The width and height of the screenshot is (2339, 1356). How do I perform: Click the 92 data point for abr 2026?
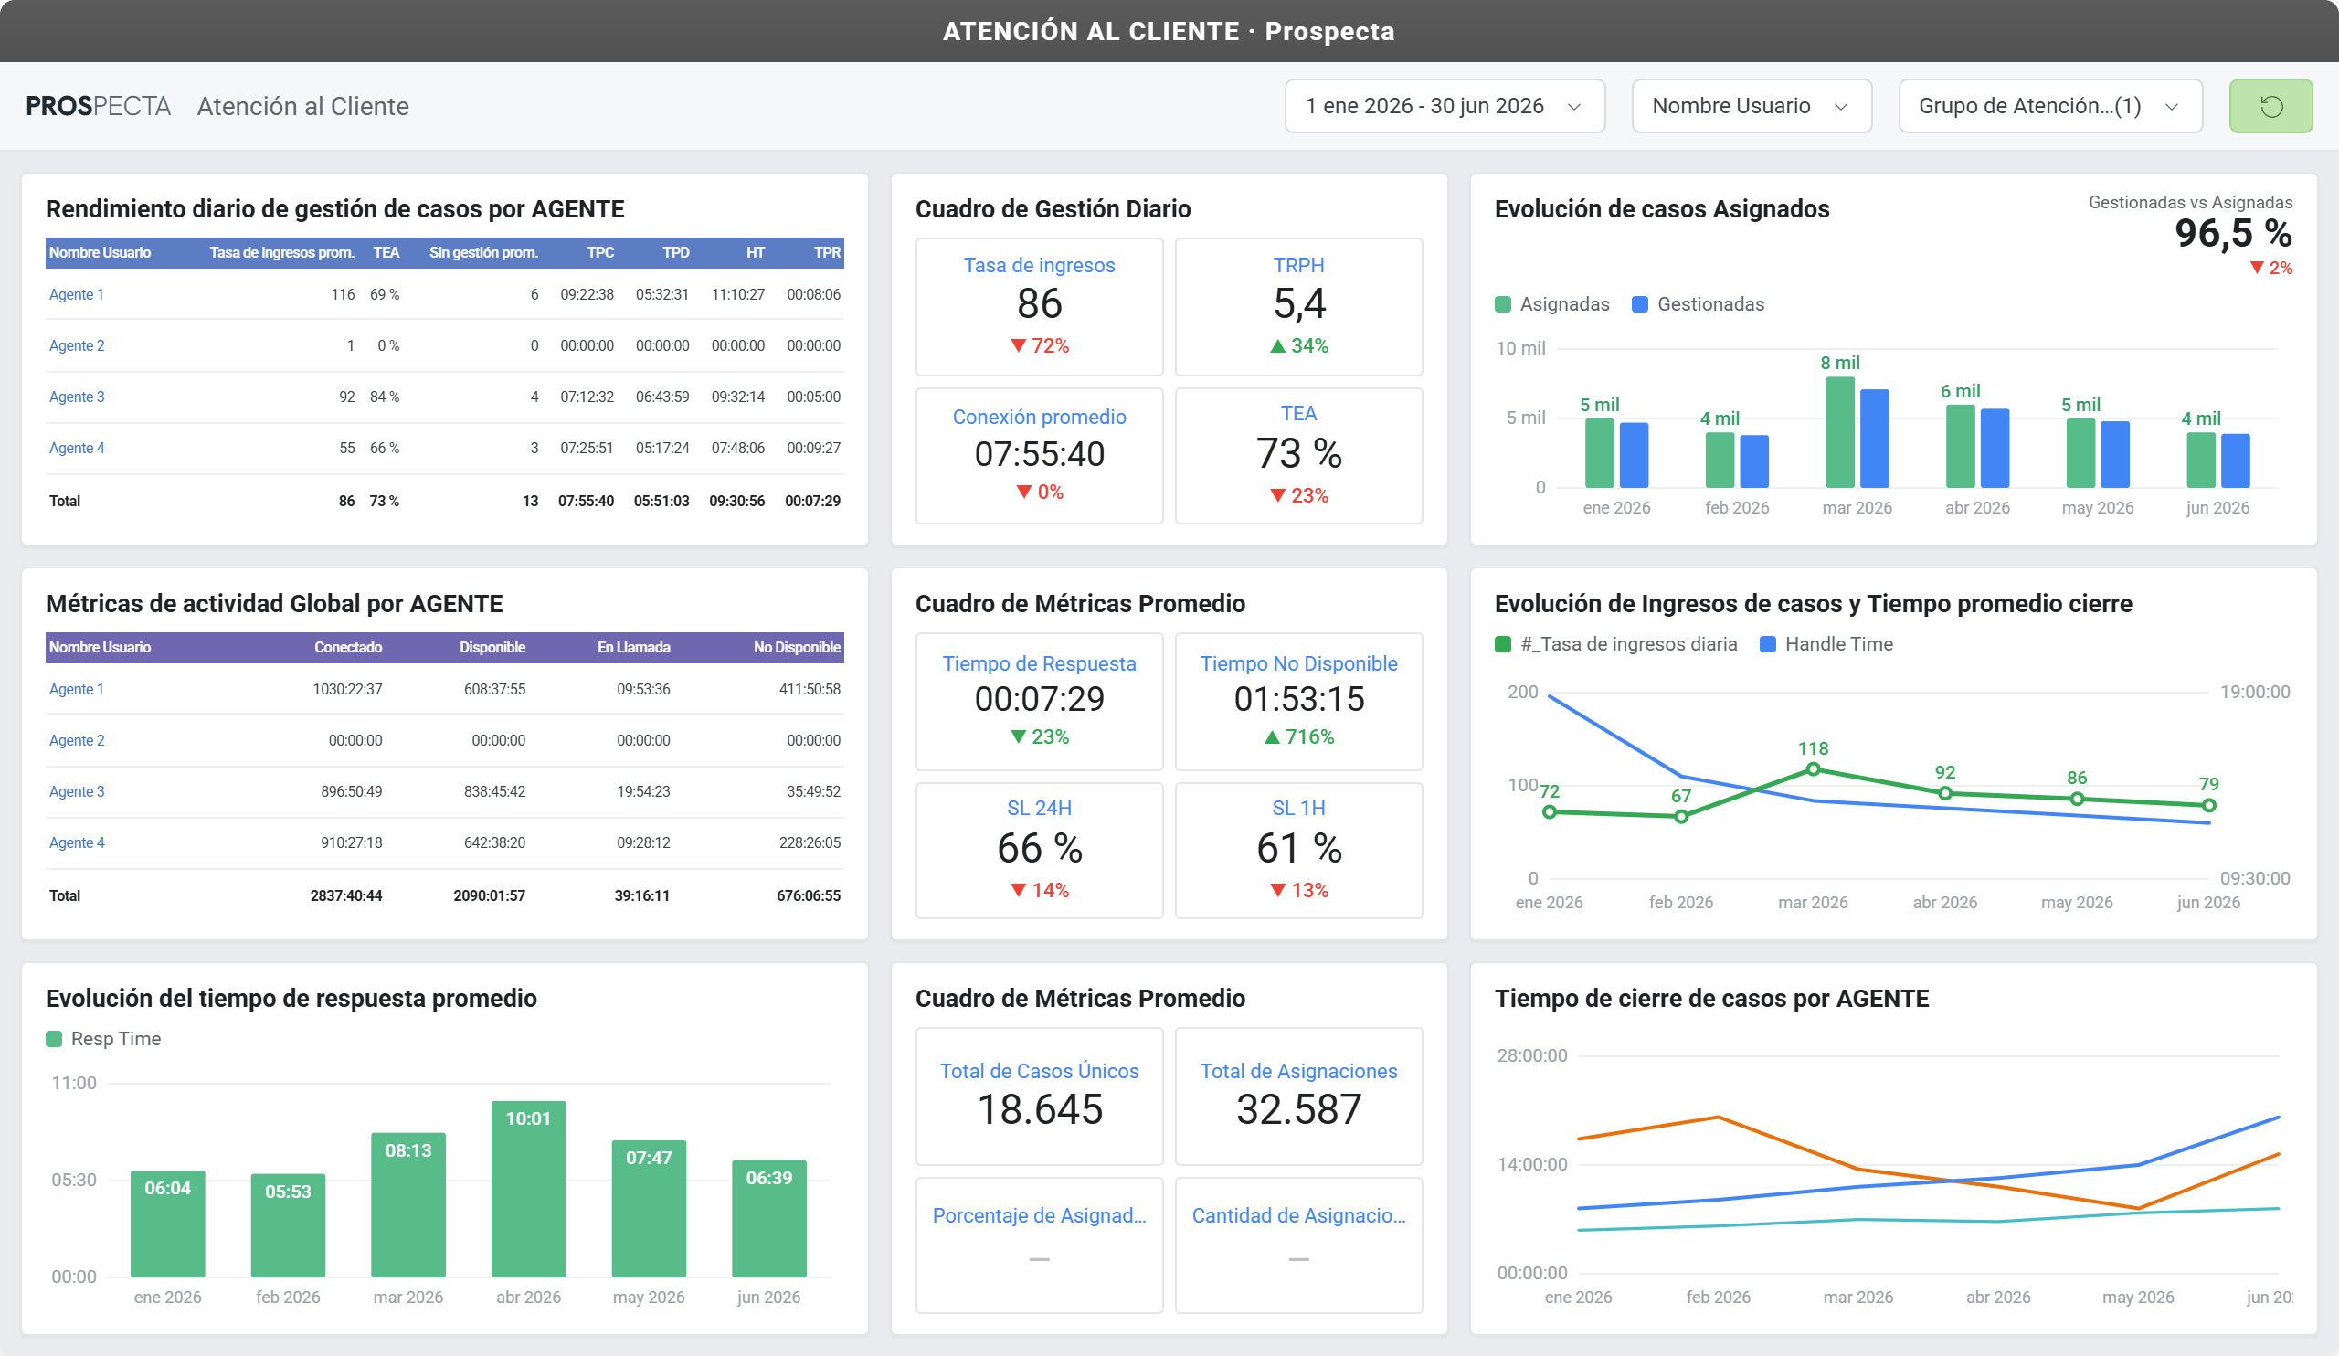click(x=1944, y=792)
